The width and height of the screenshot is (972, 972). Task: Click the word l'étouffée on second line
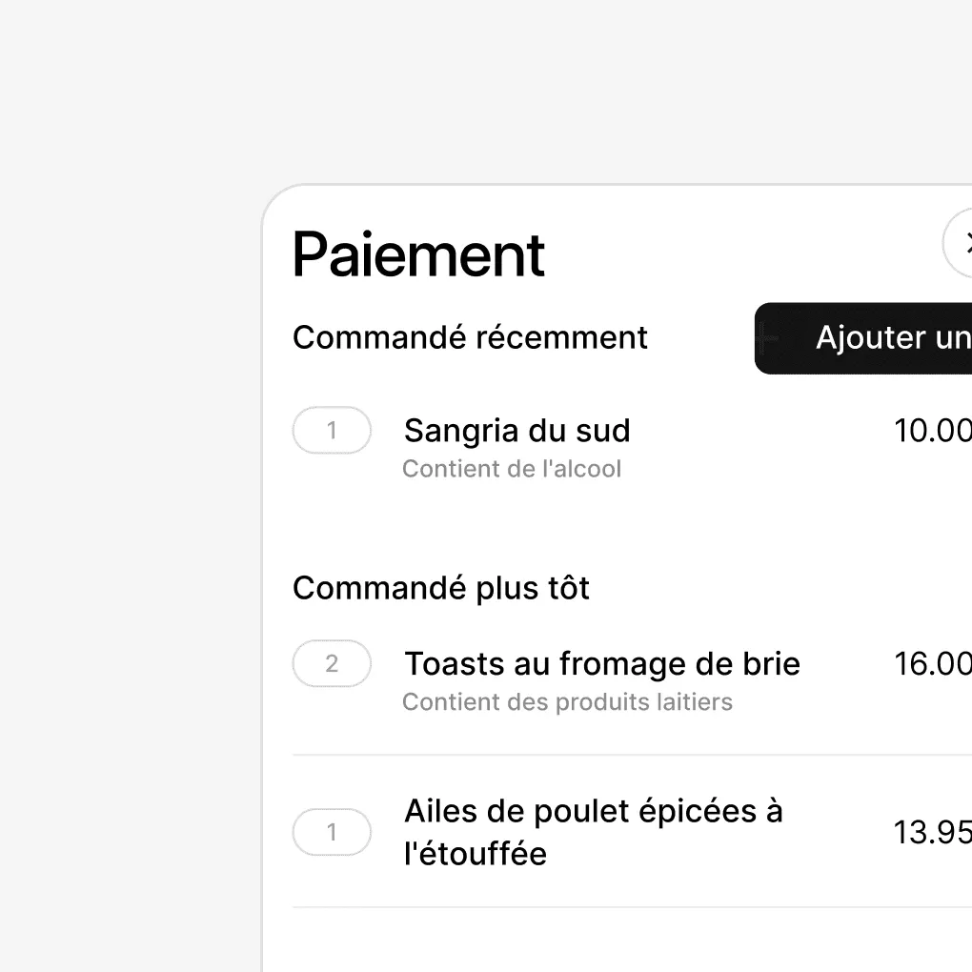tap(476, 853)
